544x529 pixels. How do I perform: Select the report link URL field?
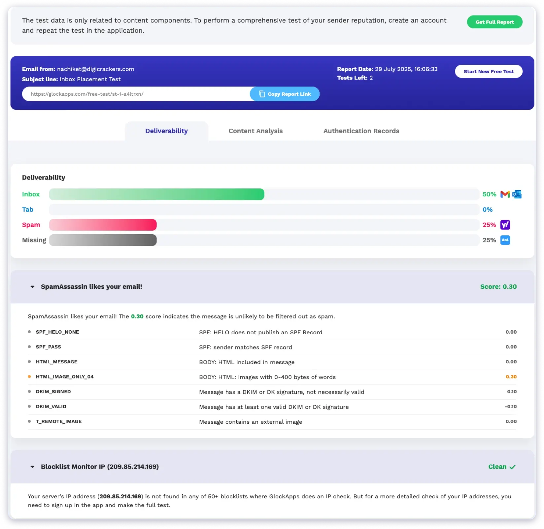pos(132,94)
